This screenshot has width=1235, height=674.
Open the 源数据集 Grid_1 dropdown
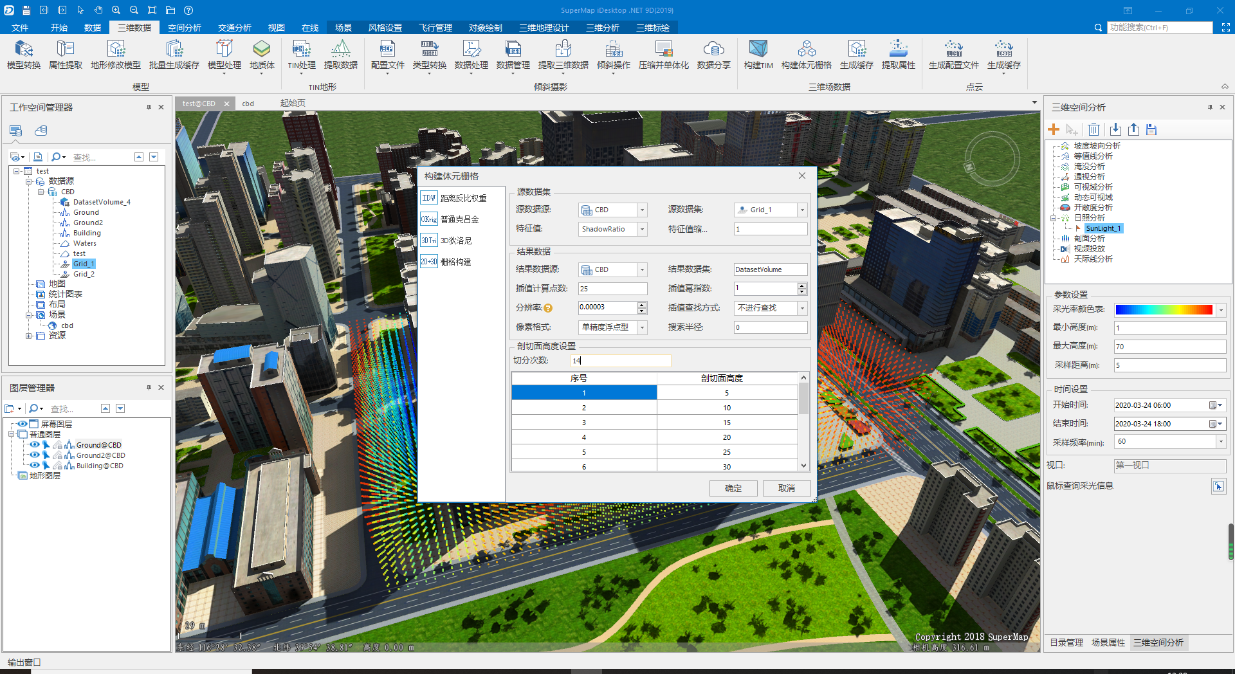click(801, 209)
